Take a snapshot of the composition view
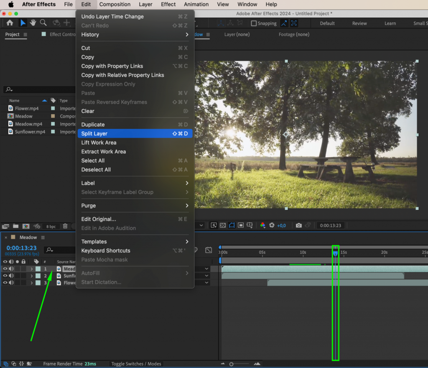 pos(299,225)
